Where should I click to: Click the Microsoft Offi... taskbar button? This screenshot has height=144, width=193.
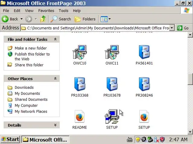click(46, 139)
